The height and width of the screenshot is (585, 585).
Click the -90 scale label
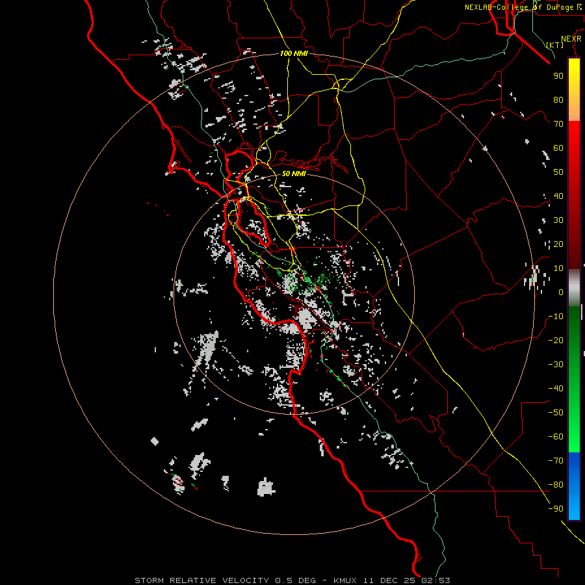[x=556, y=509]
